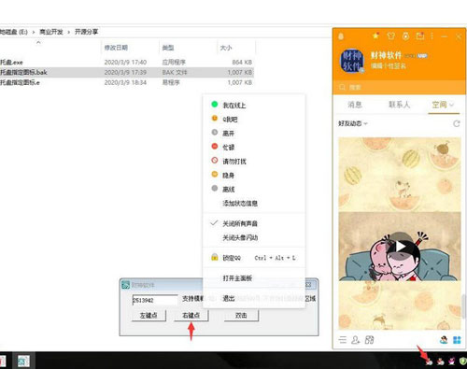Select the 空间 tab
Screen dimensions: 467x369
tap(439, 105)
